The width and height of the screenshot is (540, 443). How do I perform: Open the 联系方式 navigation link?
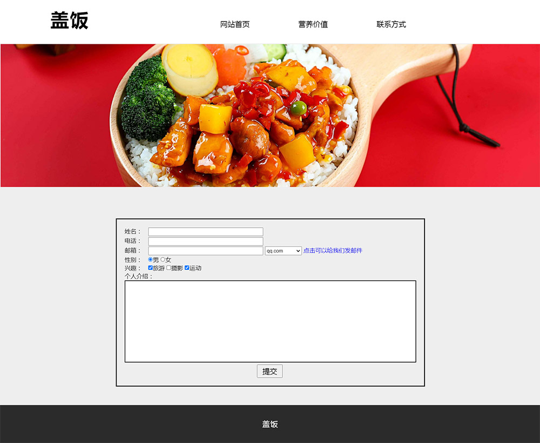(x=391, y=24)
